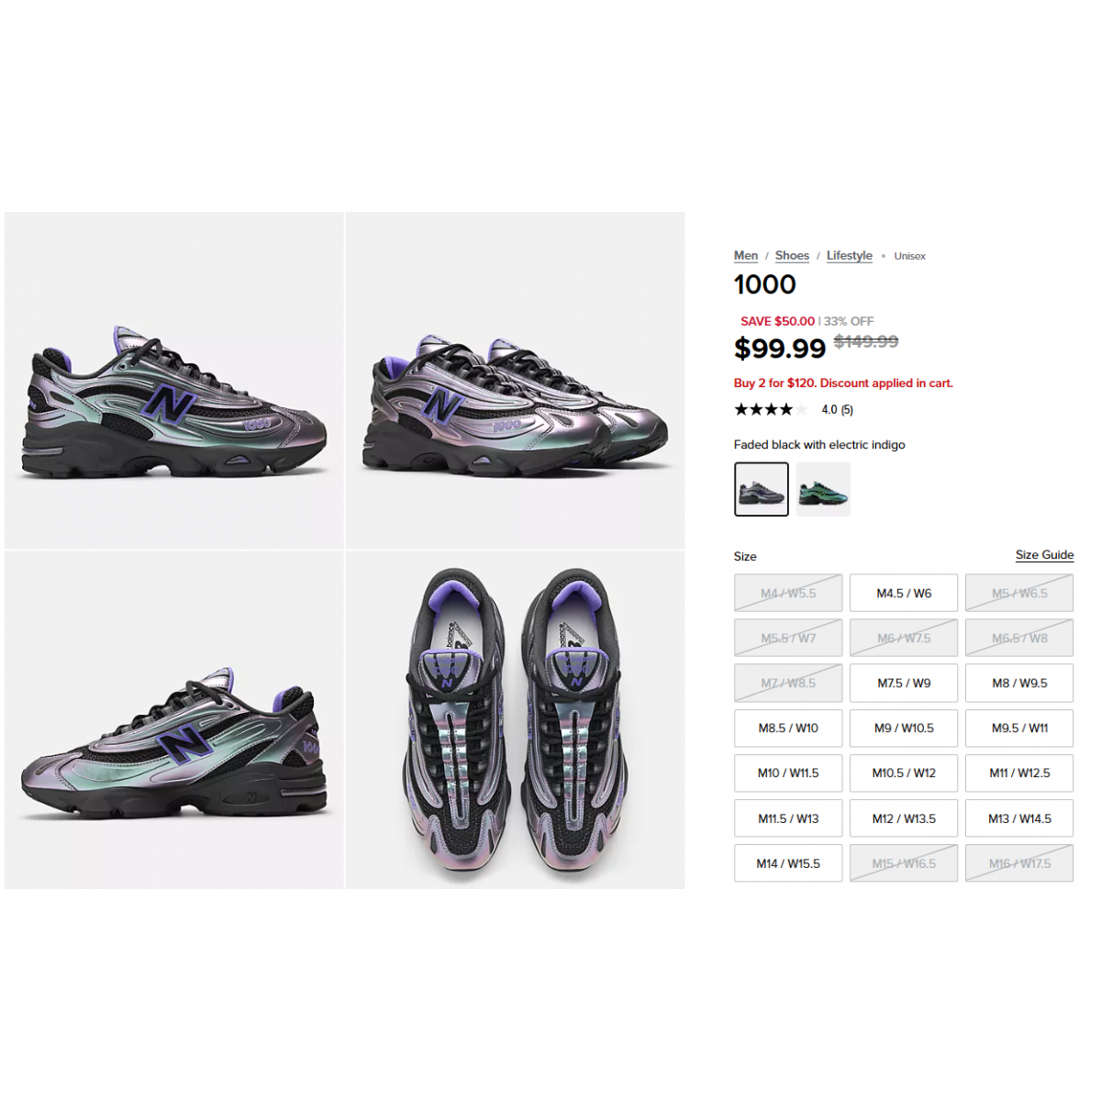Choose size M10 / W11.5
This screenshot has width=1101, height=1101.
(788, 773)
